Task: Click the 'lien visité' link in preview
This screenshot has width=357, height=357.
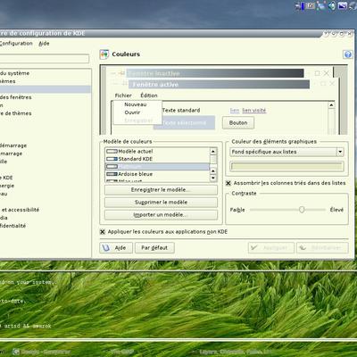Action: point(254,111)
